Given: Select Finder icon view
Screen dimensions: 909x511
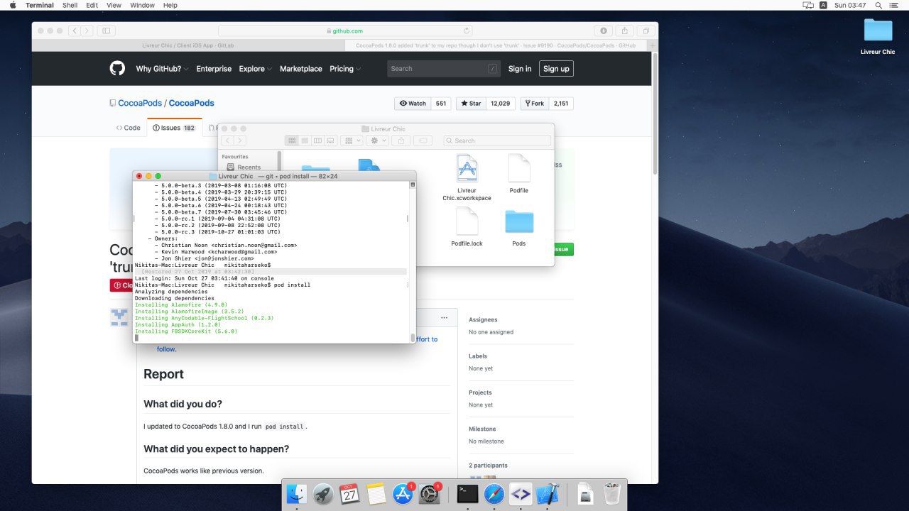Looking at the screenshot, I should [x=290, y=141].
